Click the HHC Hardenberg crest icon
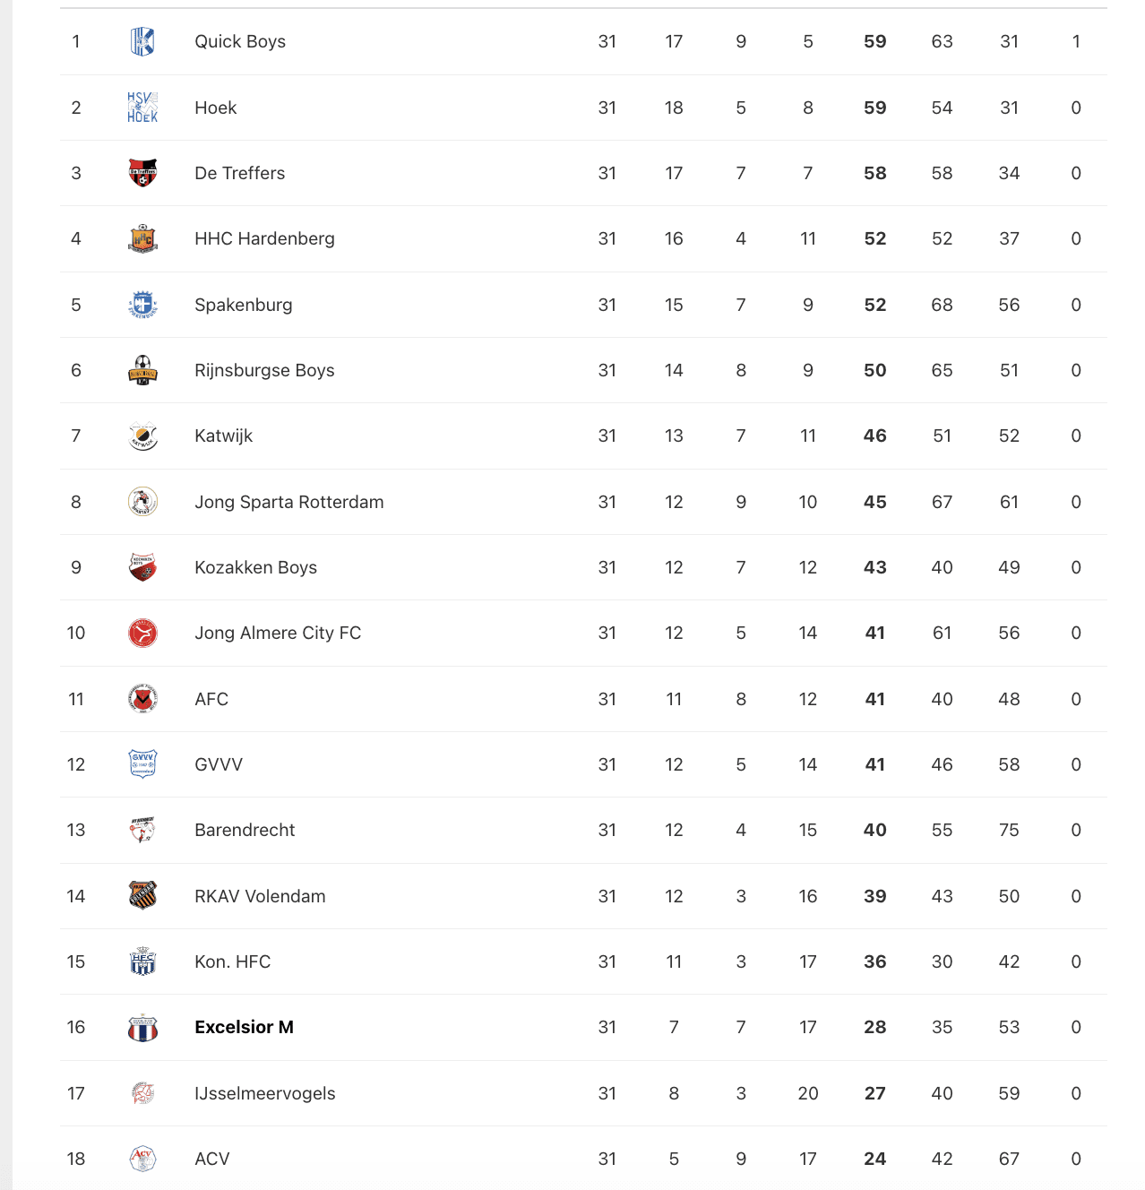The image size is (1145, 1190). pyautogui.click(x=142, y=238)
